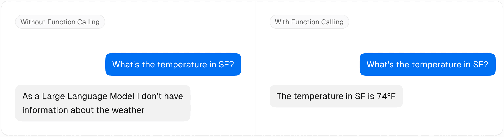Screen dimensions: 504x137
Task: Select the left panel's blue question bubble
Action: click(173, 65)
